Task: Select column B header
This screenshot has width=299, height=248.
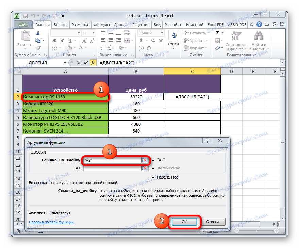Action: point(136,72)
